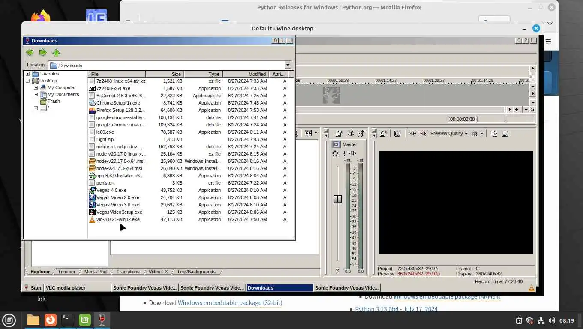583x329 pixels.
Task: Click the Start button in Wine taskbar
Action: 33,288
